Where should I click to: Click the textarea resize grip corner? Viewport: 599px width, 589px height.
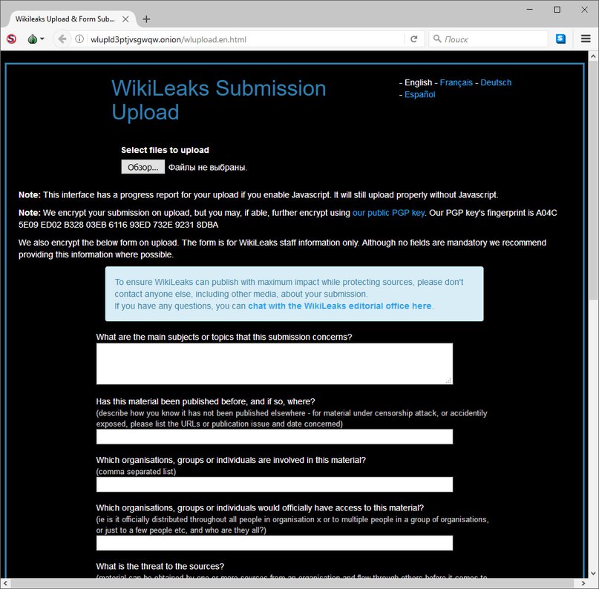click(x=449, y=381)
